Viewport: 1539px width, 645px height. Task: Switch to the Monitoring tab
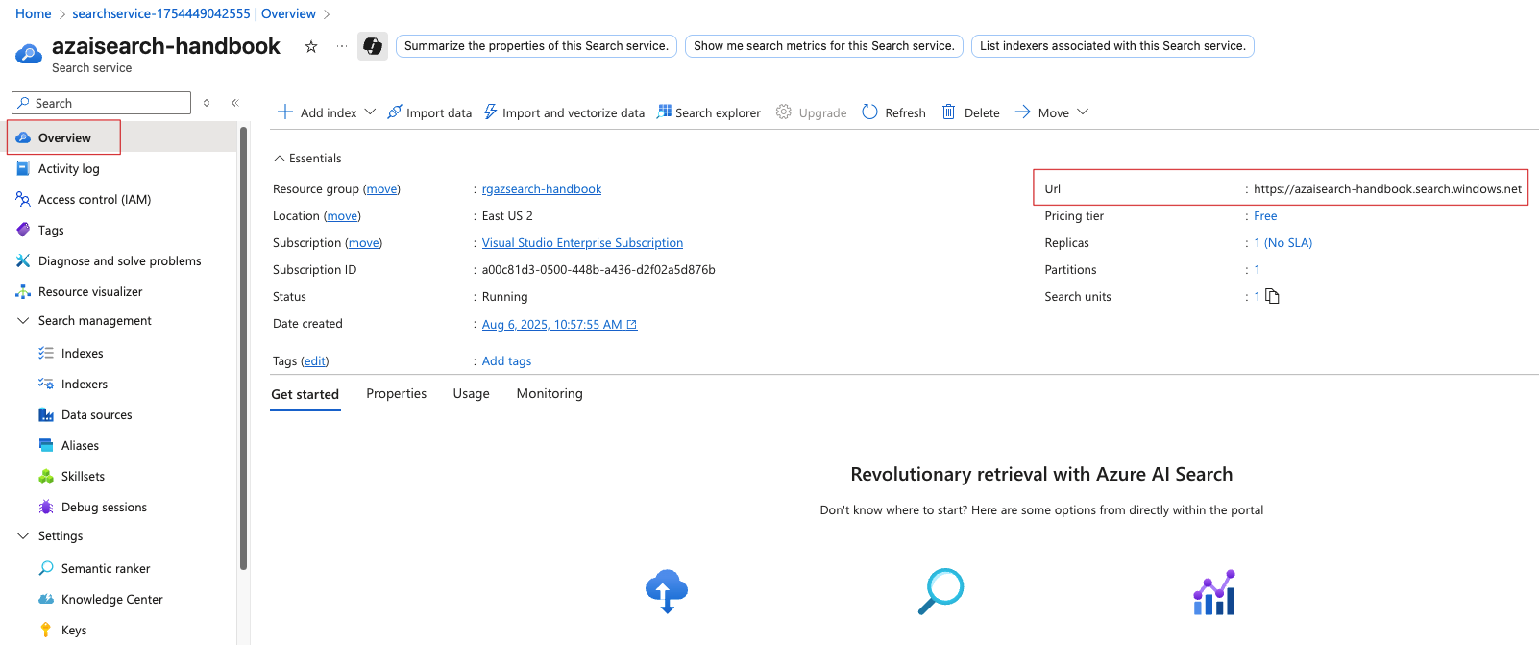[550, 393]
